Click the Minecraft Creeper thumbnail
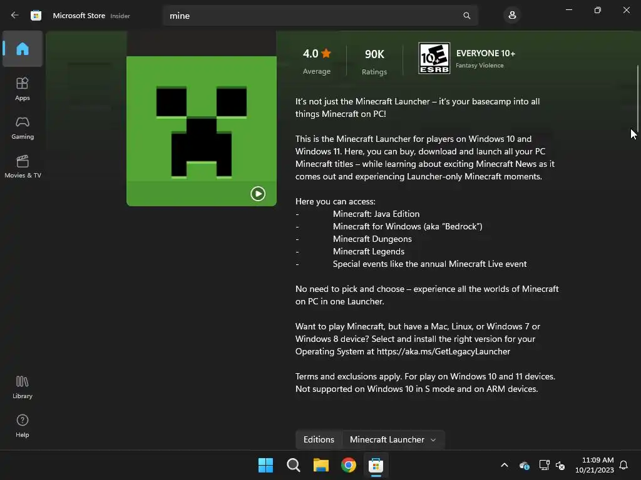Screen dimensions: 641x480 [202, 131]
